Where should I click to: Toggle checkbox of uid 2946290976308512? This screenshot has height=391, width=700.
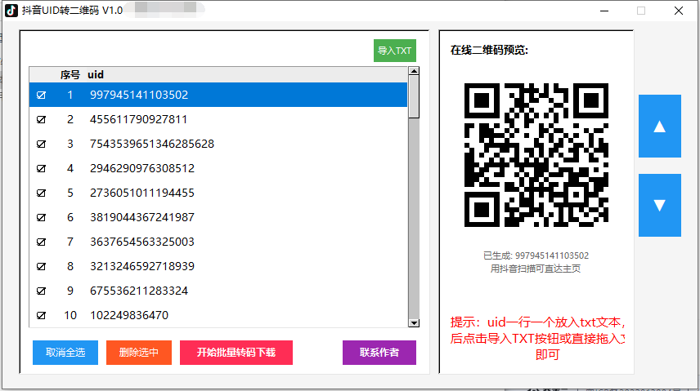click(x=41, y=168)
